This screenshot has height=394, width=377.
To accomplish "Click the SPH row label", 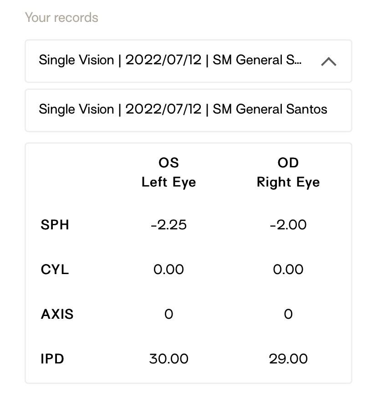I will click(55, 224).
